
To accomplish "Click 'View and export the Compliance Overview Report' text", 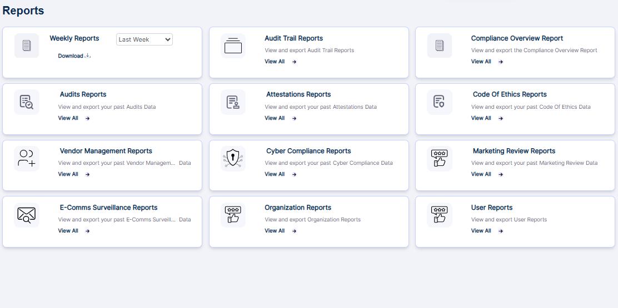I will pos(534,51).
